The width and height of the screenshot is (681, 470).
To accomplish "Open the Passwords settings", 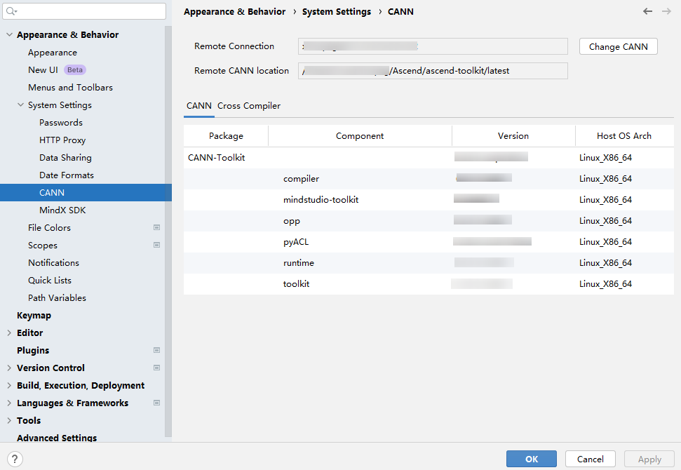I will click(61, 123).
